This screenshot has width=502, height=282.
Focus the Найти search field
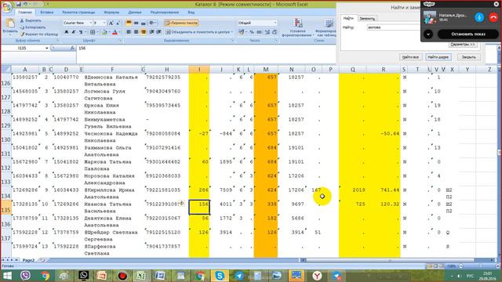[394, 27]
